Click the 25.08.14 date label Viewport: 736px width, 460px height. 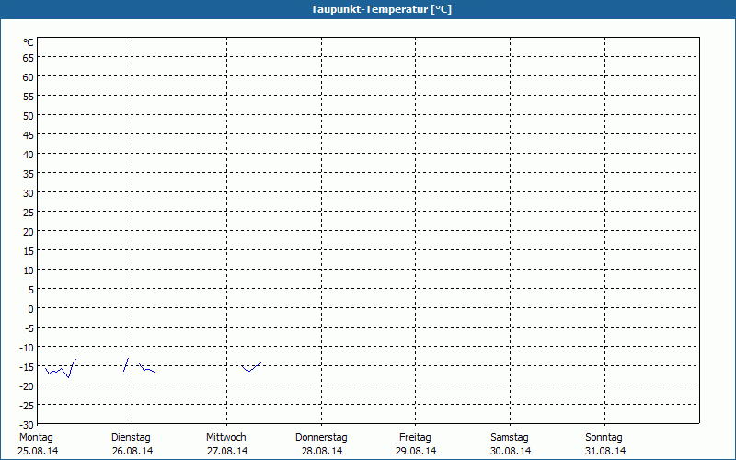38,451
